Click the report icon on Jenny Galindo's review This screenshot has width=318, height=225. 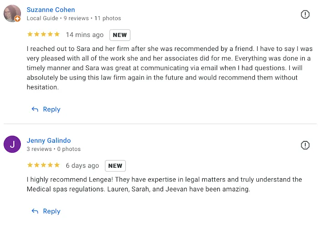click(305, 145)
